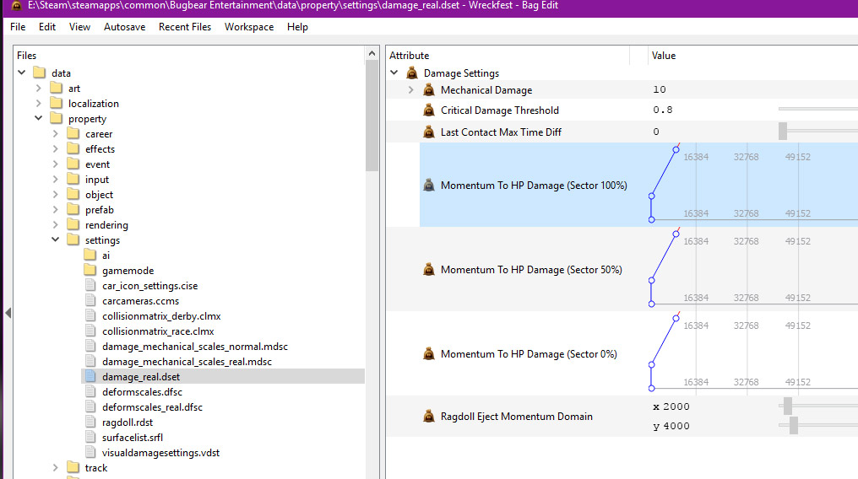Screen dimensions: 858x479
Task: Click bottom curve point of Sector 0% graph
Action: pos(652,388)
